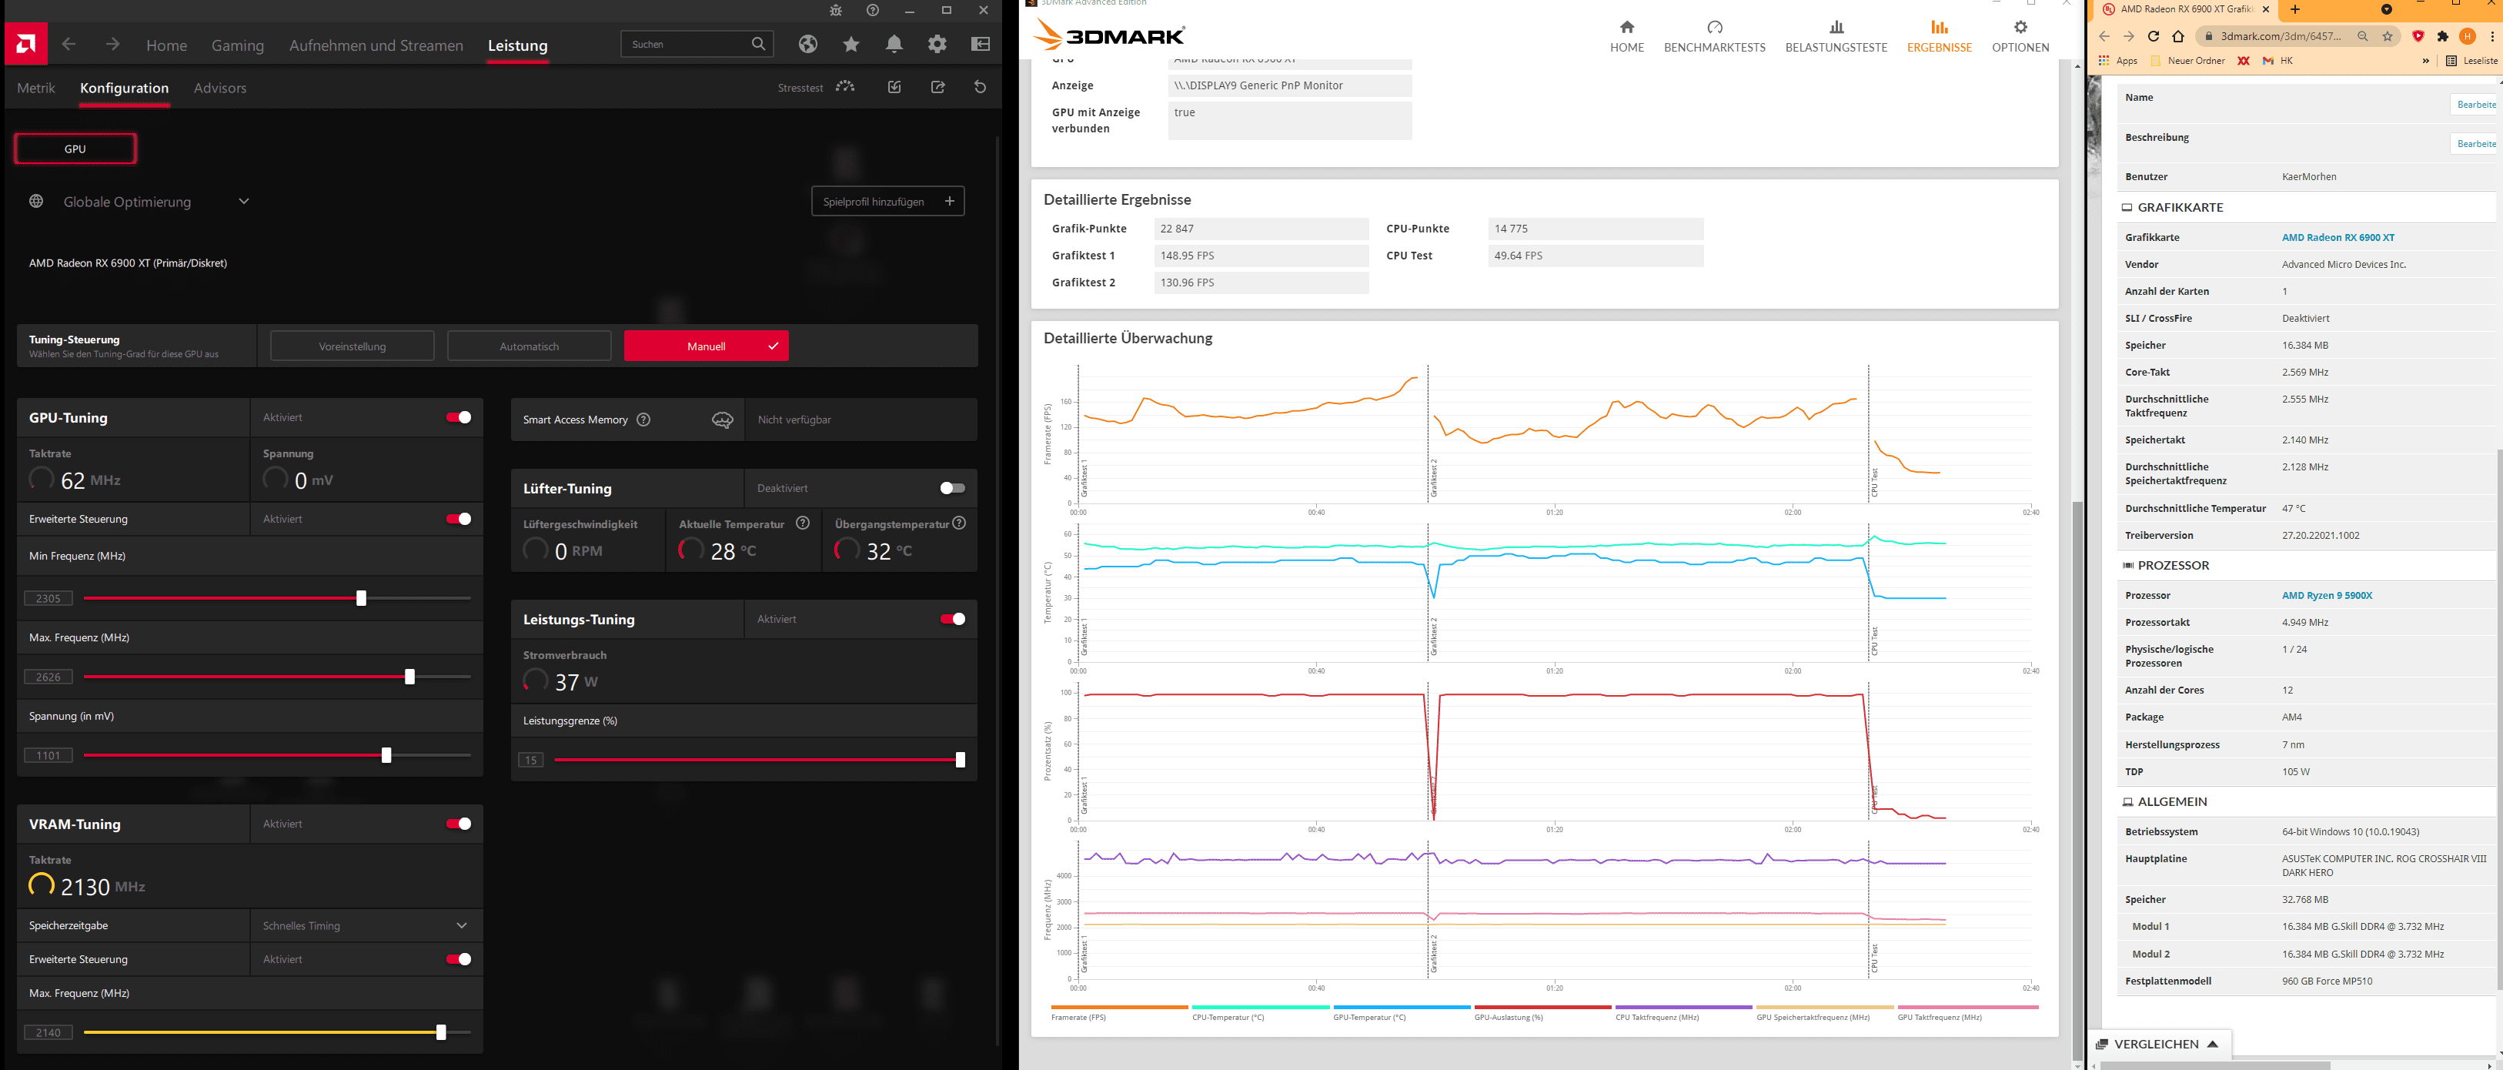Go forward in Radeon Software navigation

[x=112, y=44]
